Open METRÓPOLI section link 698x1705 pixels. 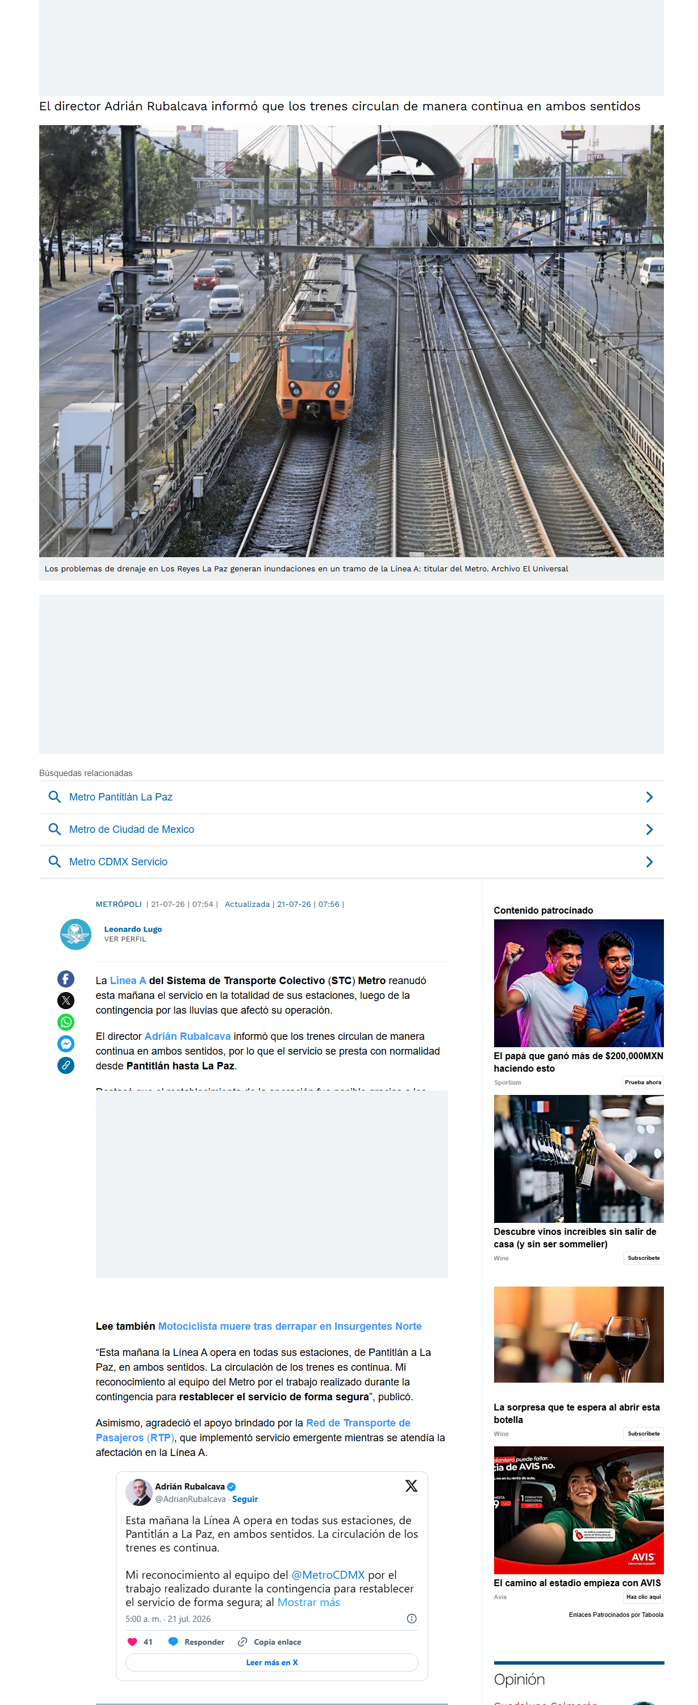[119, 904]
